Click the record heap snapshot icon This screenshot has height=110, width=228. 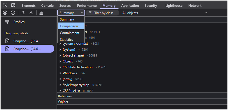click(5, 13)
